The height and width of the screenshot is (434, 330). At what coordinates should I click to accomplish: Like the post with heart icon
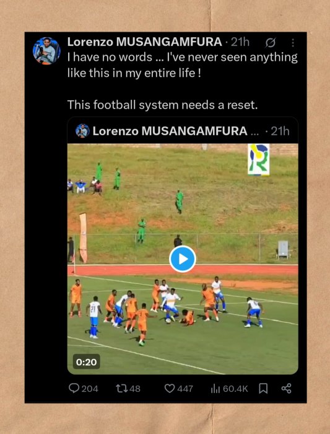(x=170, y=389)
